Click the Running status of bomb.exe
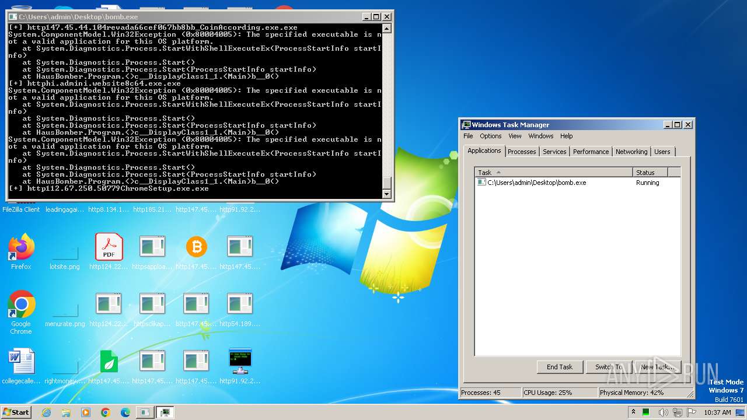 pos(647,183)
